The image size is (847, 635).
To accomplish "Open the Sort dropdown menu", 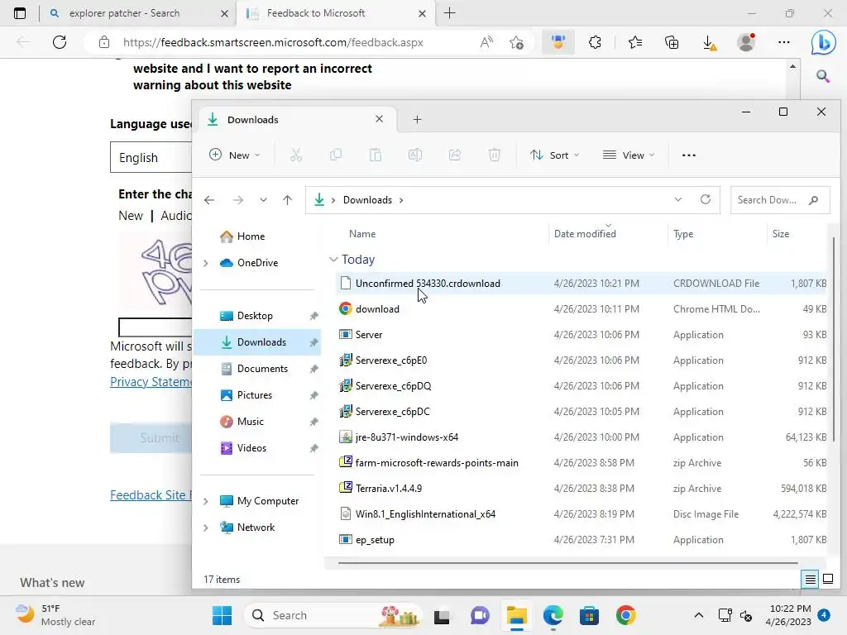I will click(555, 155).
